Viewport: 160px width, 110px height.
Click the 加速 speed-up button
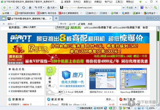click(x=130, y=7)
